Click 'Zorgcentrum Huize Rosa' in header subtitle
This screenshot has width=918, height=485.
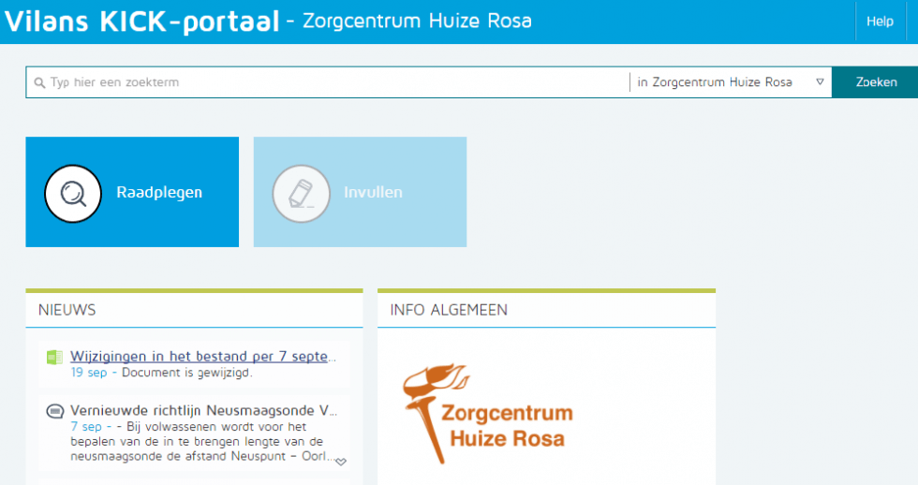click(417, 22)
